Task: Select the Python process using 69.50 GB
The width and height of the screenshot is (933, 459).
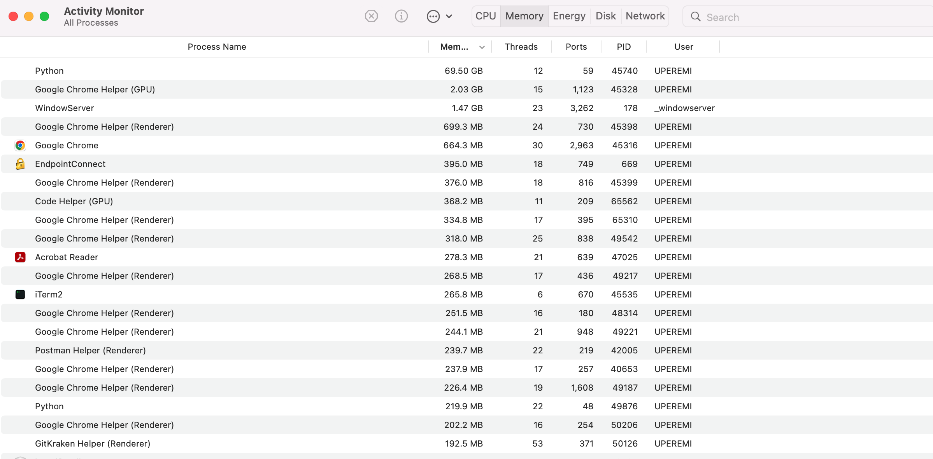Action: click(x=466, y=71)
